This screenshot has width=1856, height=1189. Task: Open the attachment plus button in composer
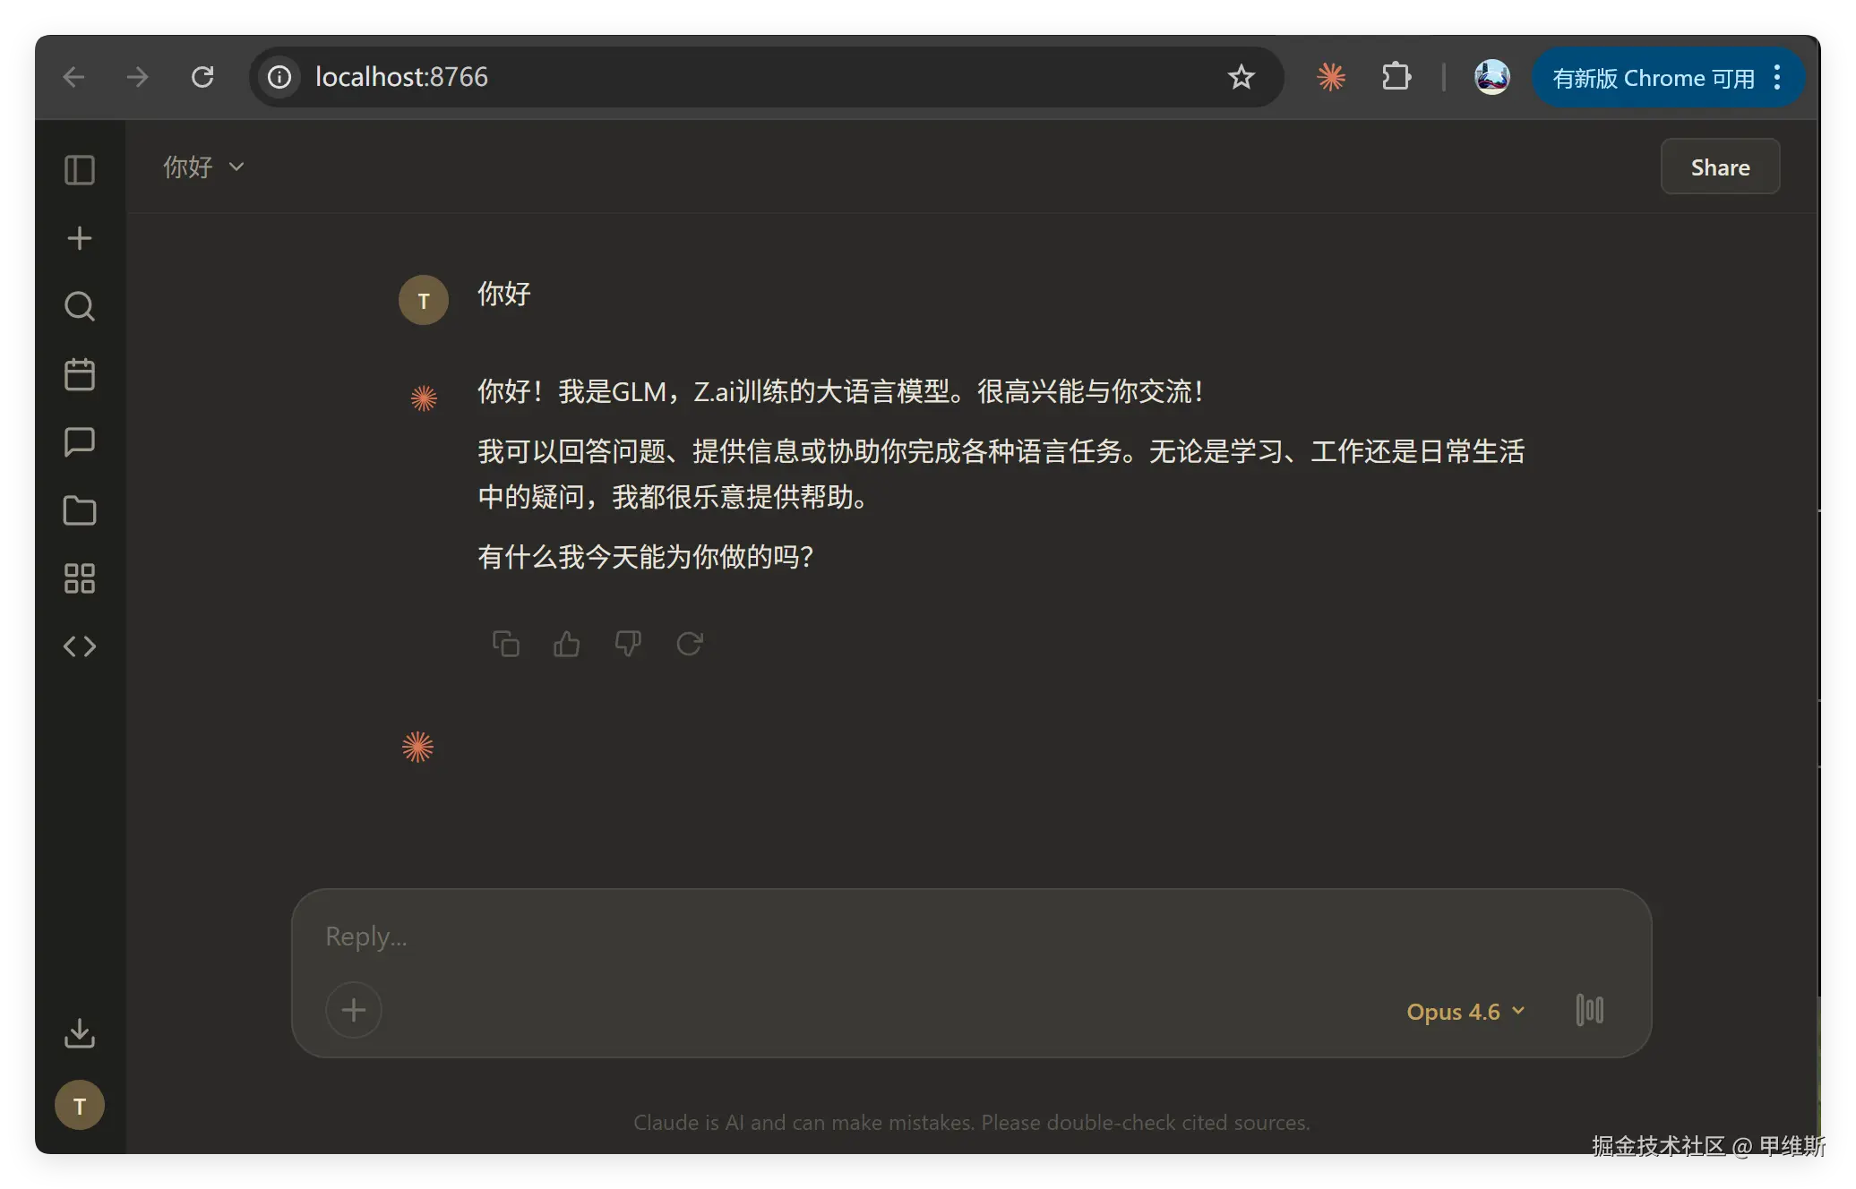click(x=354, y=1010)
